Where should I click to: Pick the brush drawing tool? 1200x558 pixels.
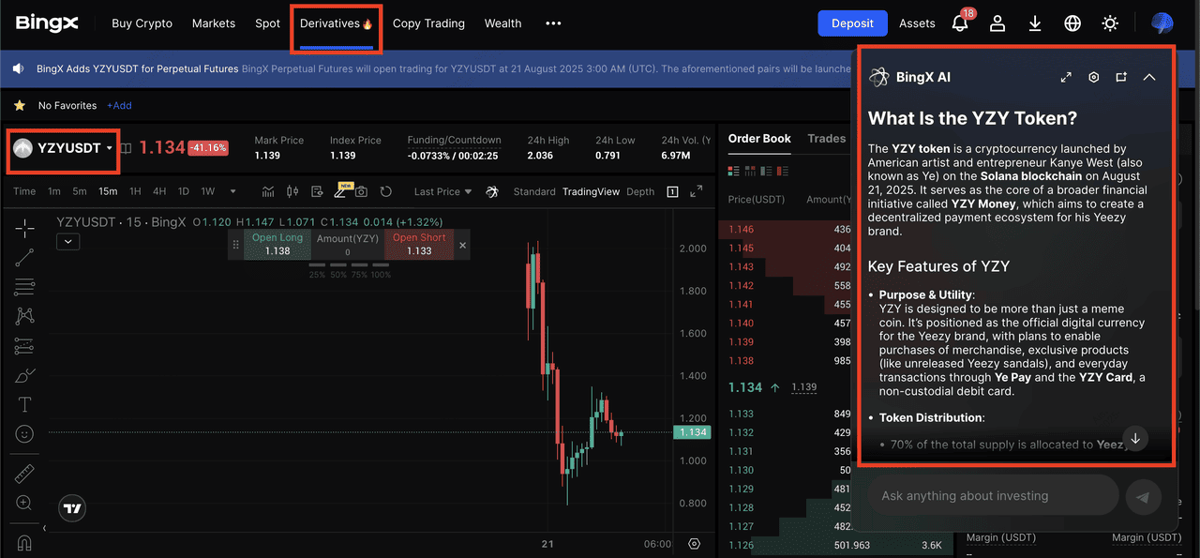click(x=24, y=375)
